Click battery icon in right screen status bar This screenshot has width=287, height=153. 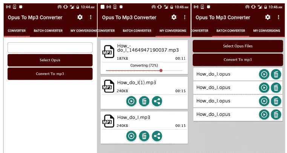266,7
